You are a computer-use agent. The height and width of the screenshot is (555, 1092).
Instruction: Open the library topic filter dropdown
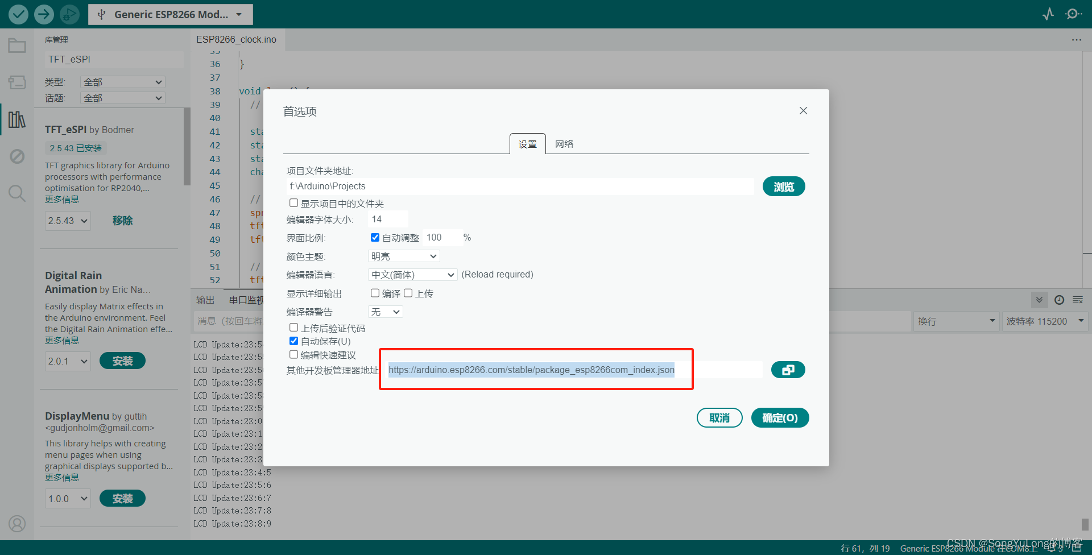point(122,98)
